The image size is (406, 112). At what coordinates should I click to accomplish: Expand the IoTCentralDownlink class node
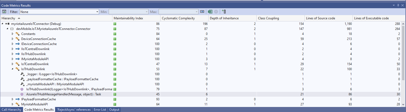coord(12,64)
